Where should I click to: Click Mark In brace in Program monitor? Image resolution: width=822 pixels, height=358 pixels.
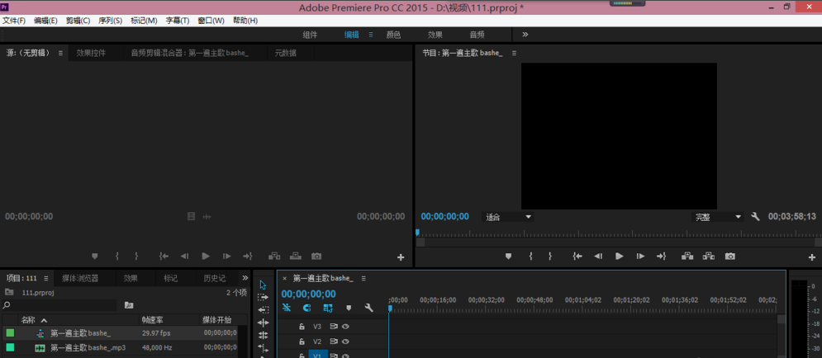(x=530, y=257)
